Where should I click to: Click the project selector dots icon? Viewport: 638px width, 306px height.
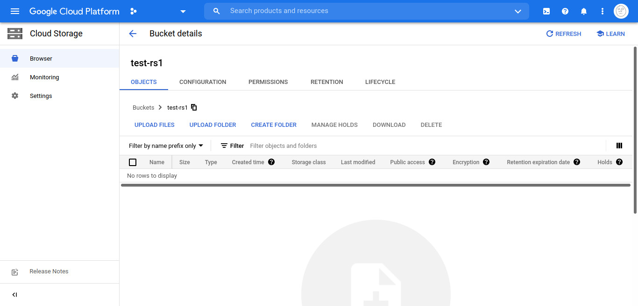[134, 11]
